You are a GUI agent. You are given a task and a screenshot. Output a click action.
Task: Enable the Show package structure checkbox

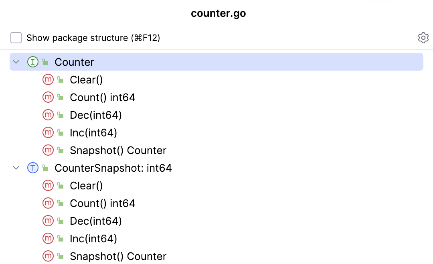point(16,38)
